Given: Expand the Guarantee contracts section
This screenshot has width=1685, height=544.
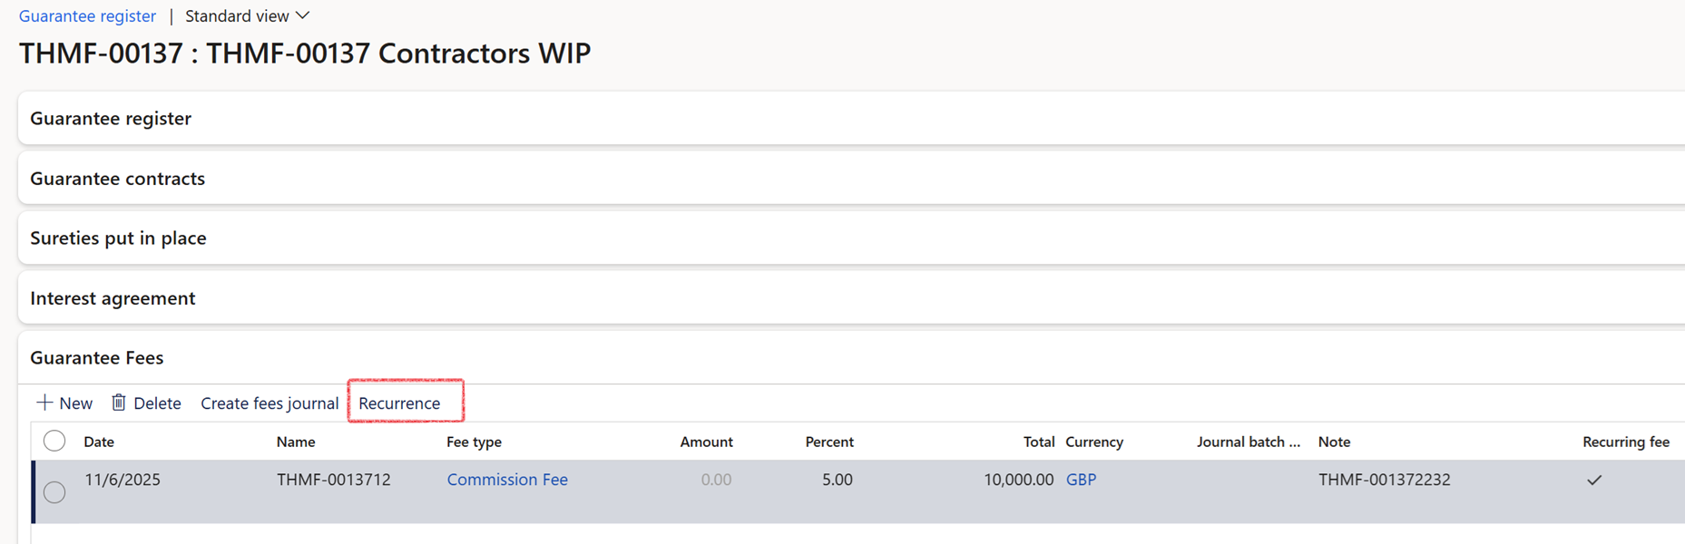Looking at the screenshot, I should click(x=118, y=179).
